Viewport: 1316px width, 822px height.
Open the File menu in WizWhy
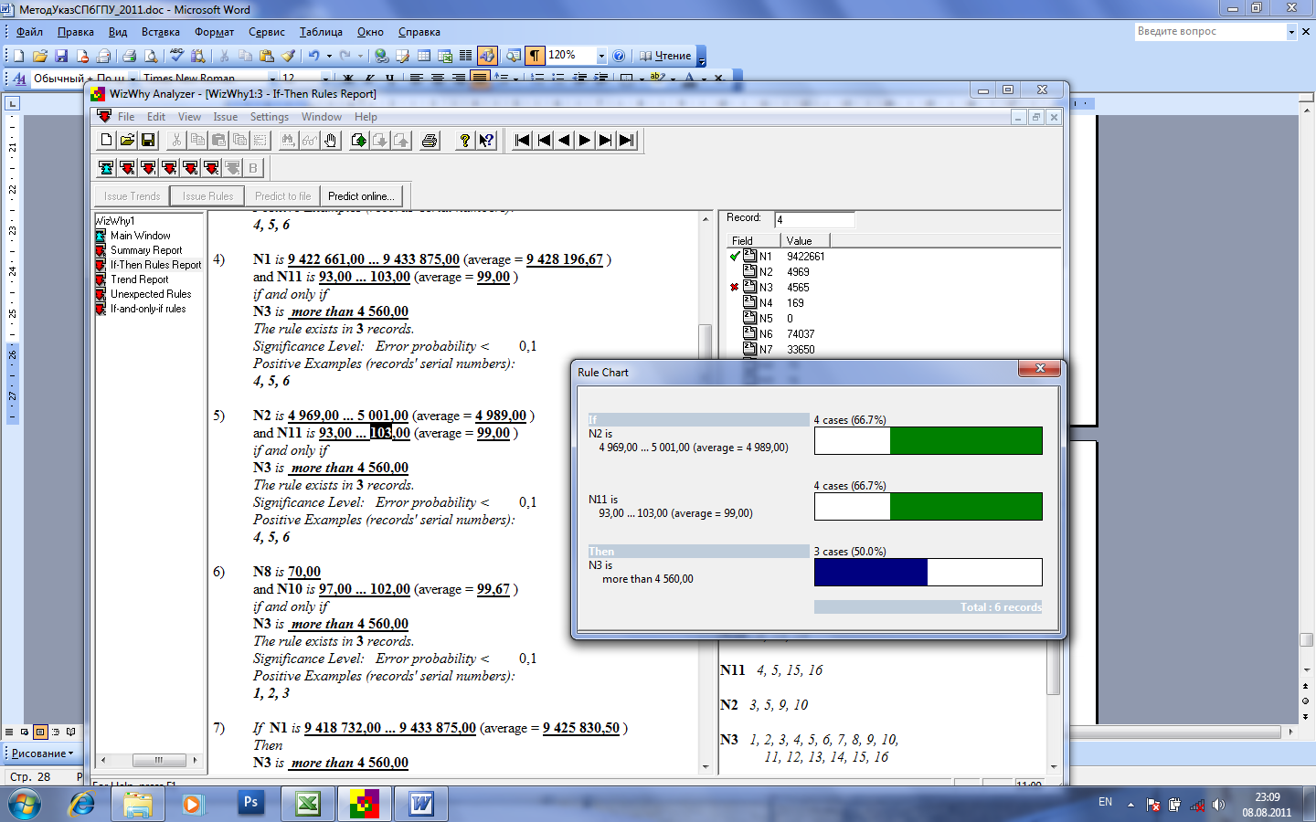126,117
